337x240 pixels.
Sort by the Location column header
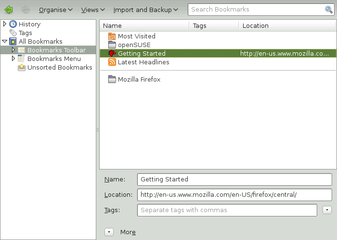pos(287,26)
